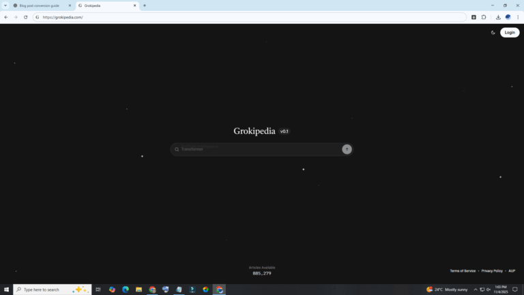Expand the tab search dropdown arrow

(x=5, y=5)
